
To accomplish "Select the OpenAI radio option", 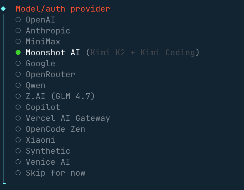I will click(x=18, y=20).
